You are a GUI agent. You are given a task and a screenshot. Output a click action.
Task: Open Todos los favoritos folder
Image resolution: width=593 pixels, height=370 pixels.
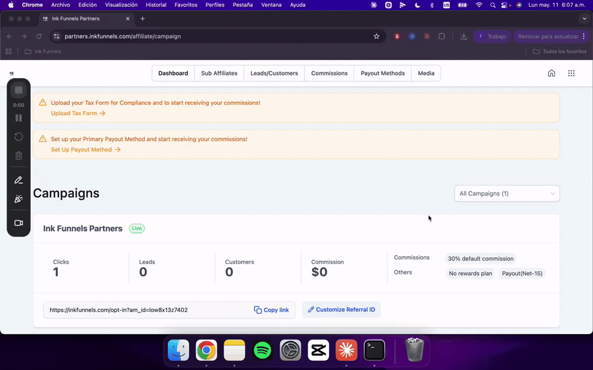(559, 51)
